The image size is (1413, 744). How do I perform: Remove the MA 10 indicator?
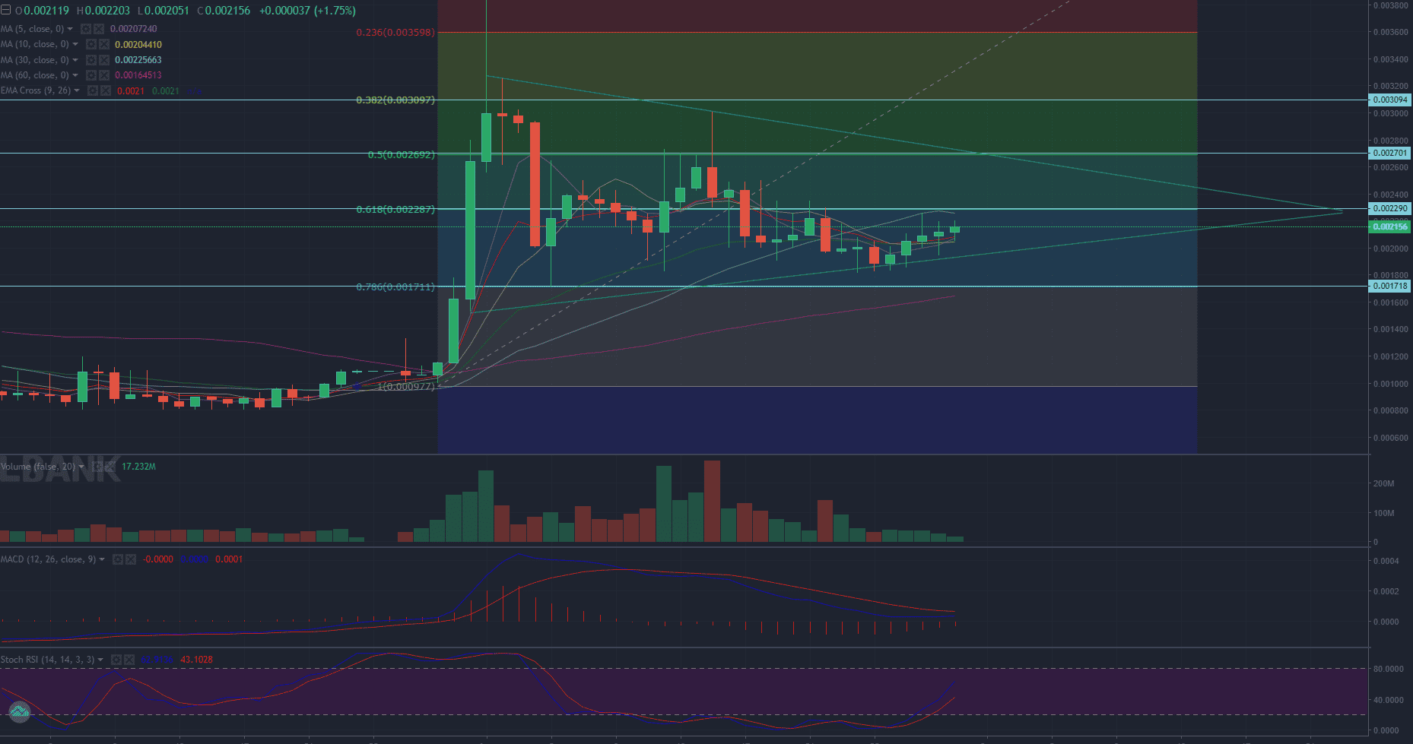104,45
